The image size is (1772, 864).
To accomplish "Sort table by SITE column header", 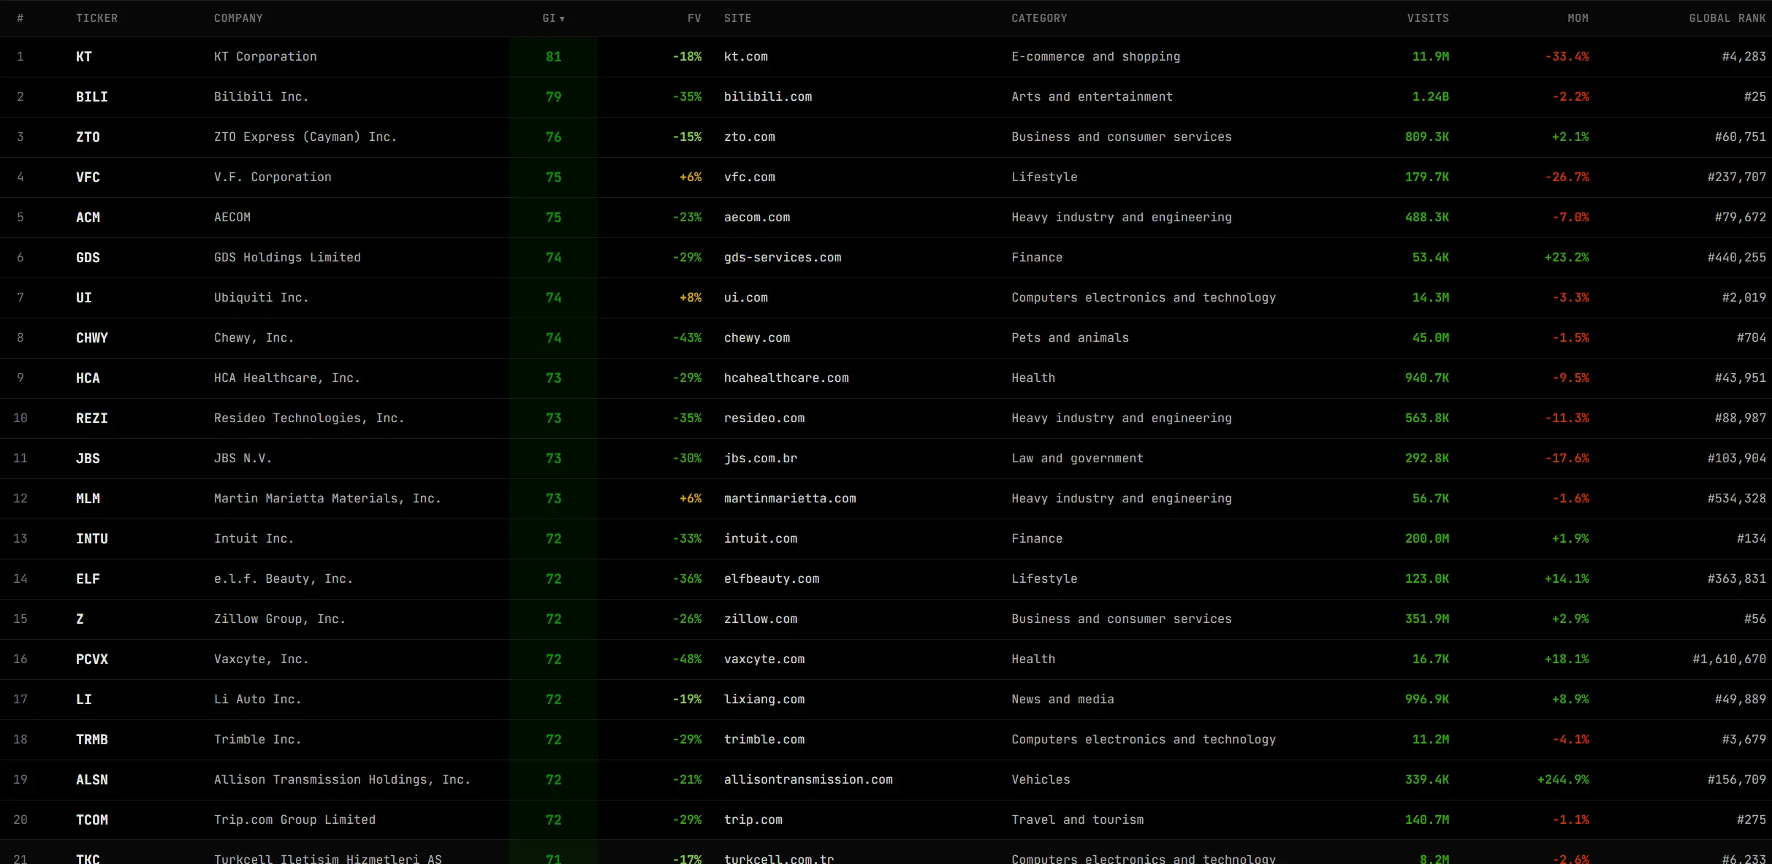I will pyautogui.click(x=737, y=18).
